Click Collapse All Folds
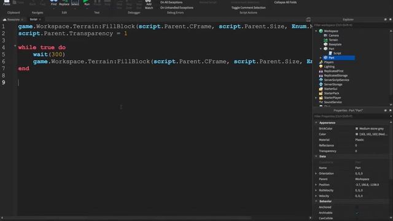The height and width of the screenshot is (221, 393). coord(285,2)
